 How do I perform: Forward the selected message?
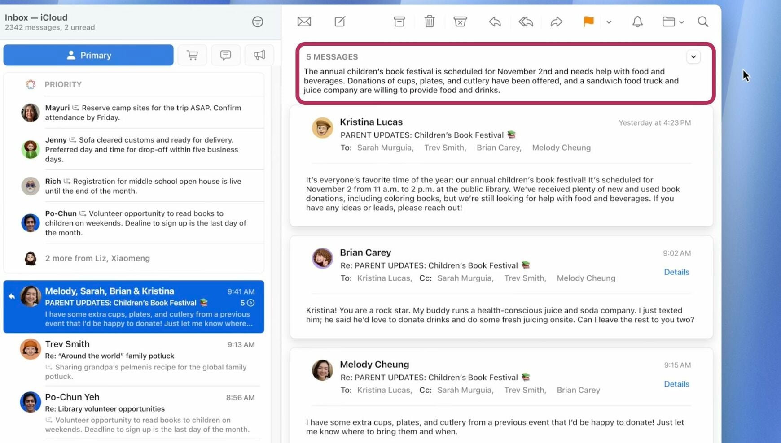coord(556,22)
